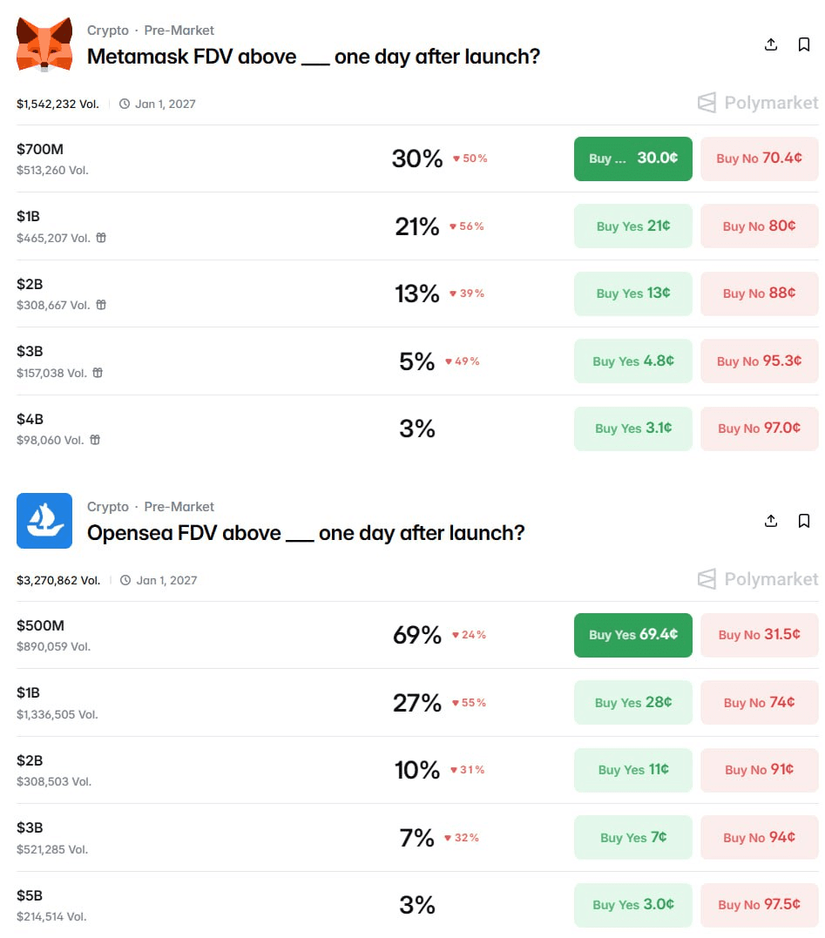The width and height of the screenshot is (825, 938).
Task: Buy Yes at 69.4¢ for Opensea $500M
Action: point(632,635)
